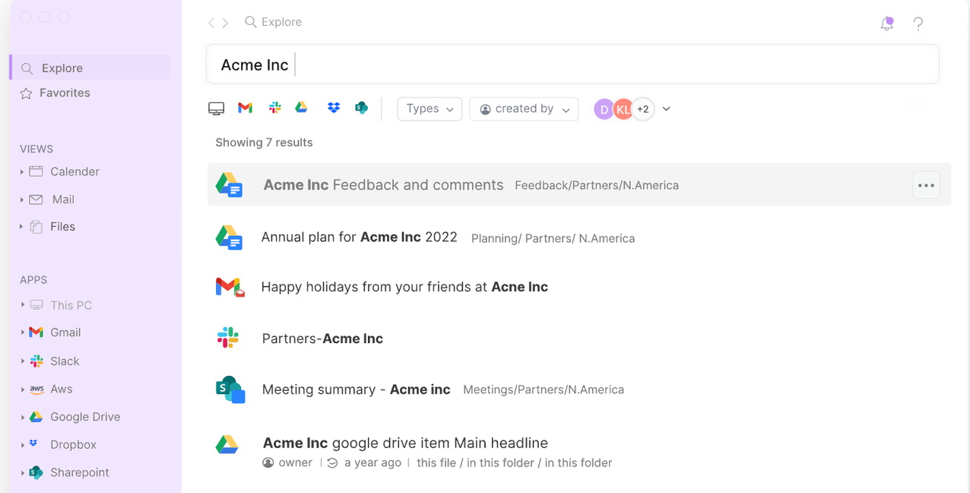Filter results by Gmail icon
The height and width of the screenshot is (493, 970).
(x=245, y=108)
